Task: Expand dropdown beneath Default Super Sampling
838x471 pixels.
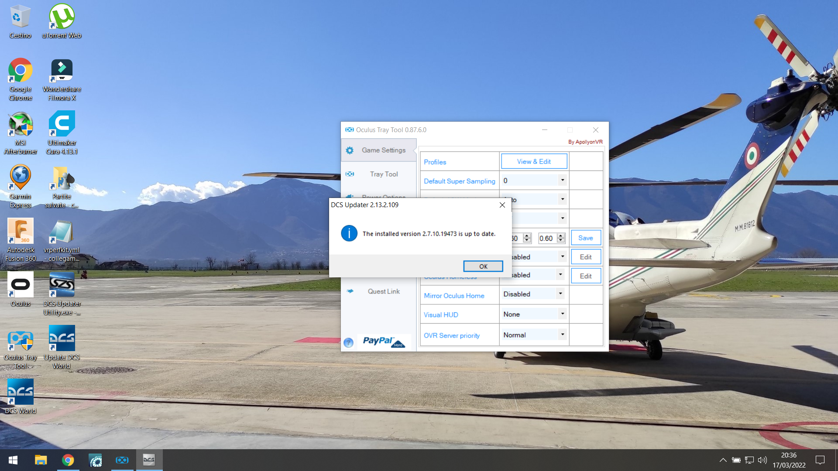Action: pyautogui.click(x=562, y=199)
